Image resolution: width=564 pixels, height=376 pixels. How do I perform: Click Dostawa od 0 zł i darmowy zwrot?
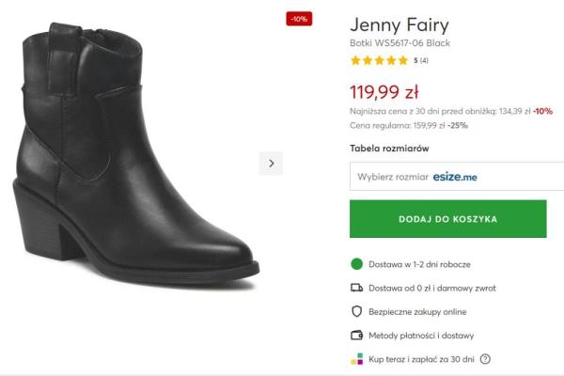[x=431, y=288]
